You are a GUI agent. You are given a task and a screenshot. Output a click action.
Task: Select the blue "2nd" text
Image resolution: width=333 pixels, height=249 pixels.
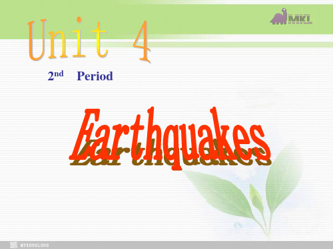pos(55,76)
